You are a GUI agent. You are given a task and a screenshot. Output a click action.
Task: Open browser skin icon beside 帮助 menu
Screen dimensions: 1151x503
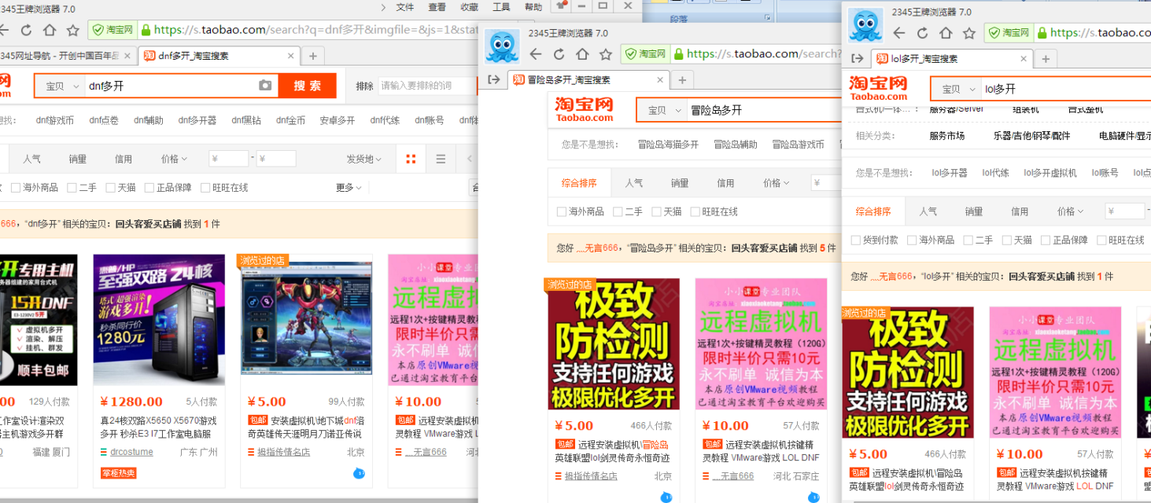click(563, 6)
